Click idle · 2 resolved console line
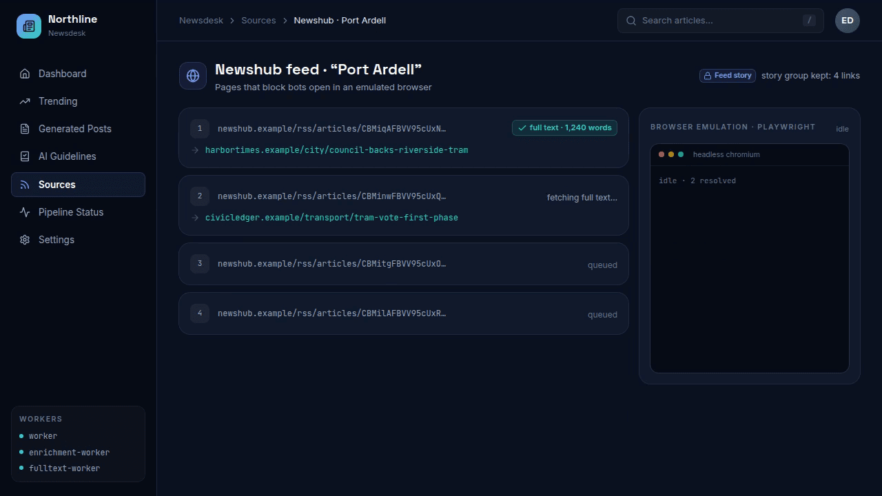The image size is (882, 496). pyautogui.click(x=697, y=180)
